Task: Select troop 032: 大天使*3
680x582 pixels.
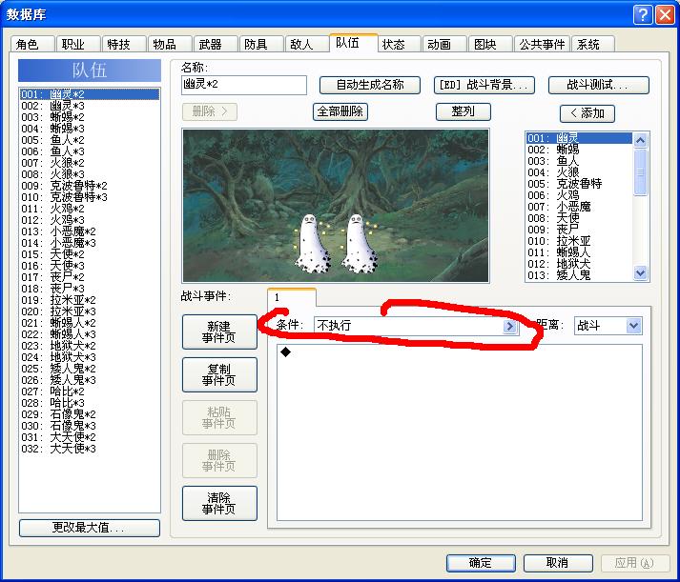Action: point(90,449)
